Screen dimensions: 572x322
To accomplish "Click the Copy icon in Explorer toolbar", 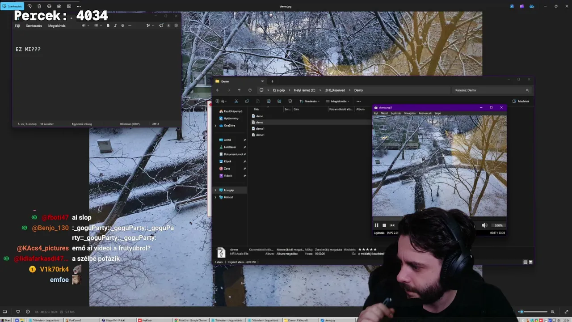I will tap(247, 101).
